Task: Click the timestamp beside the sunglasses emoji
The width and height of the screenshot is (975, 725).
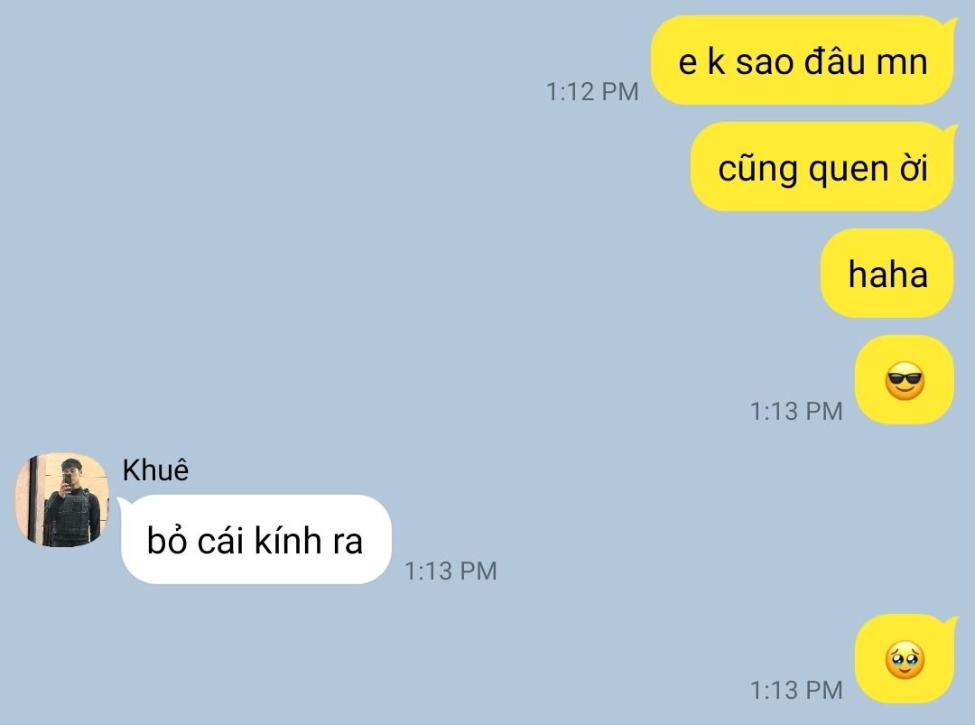Action: [x=796, y=411]
